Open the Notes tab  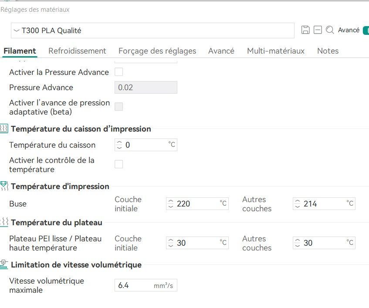tap(328, 51)
